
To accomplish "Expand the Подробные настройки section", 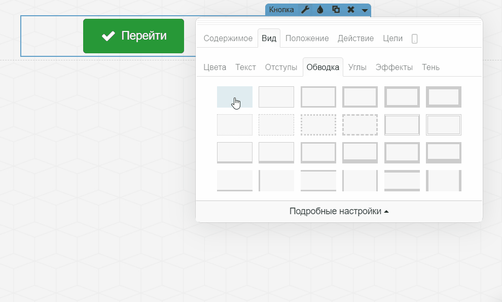I will coord(339,211).
